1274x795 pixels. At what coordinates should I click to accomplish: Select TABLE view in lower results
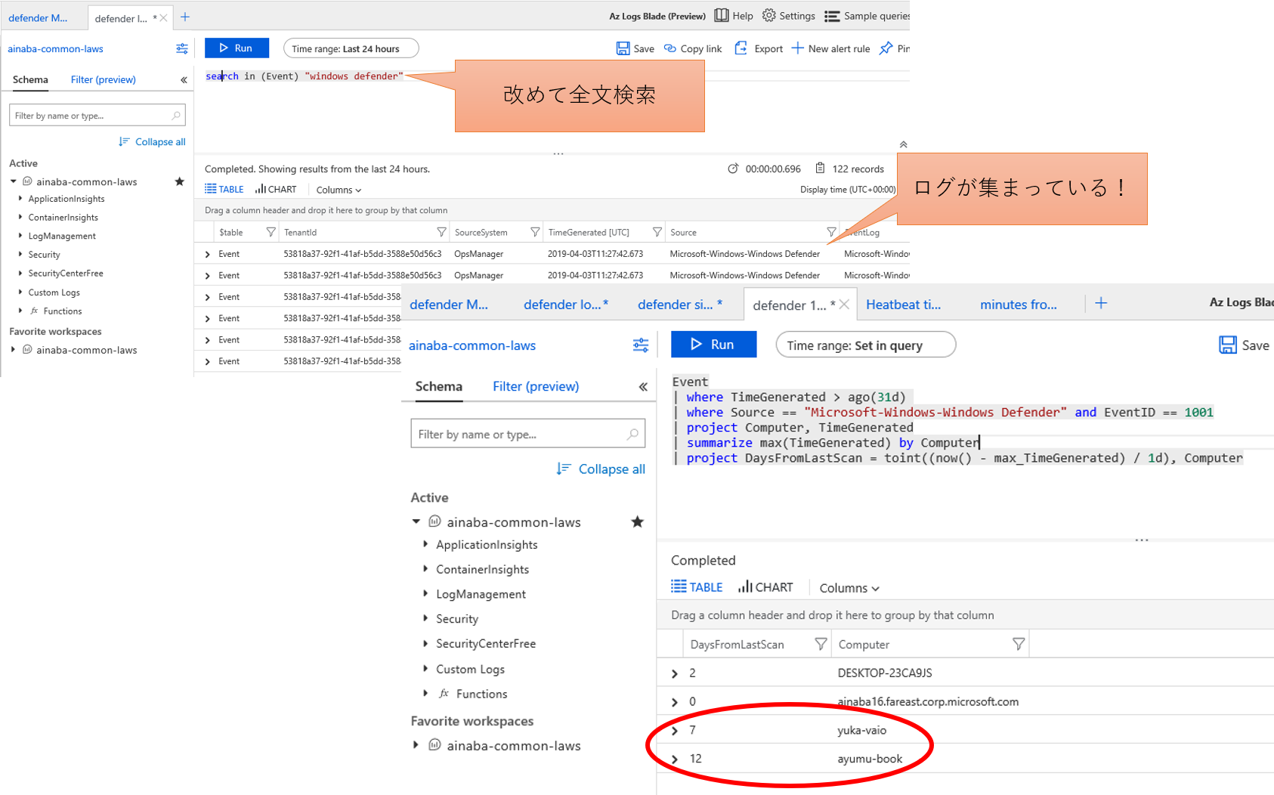point(697,587)
